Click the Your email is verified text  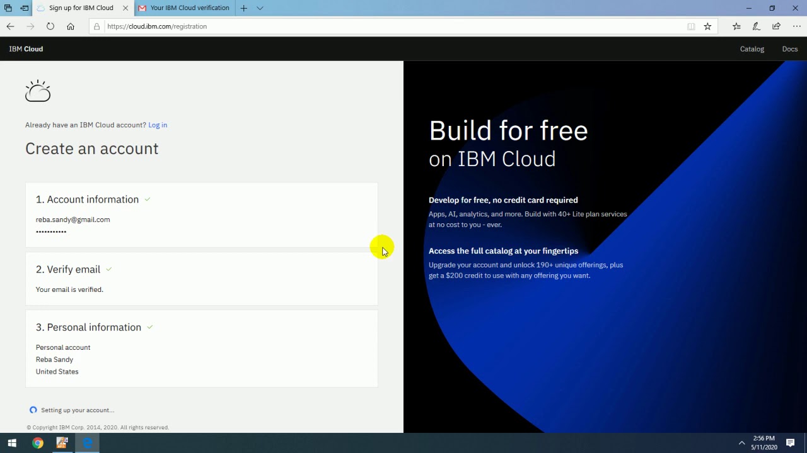click(69, 289)
